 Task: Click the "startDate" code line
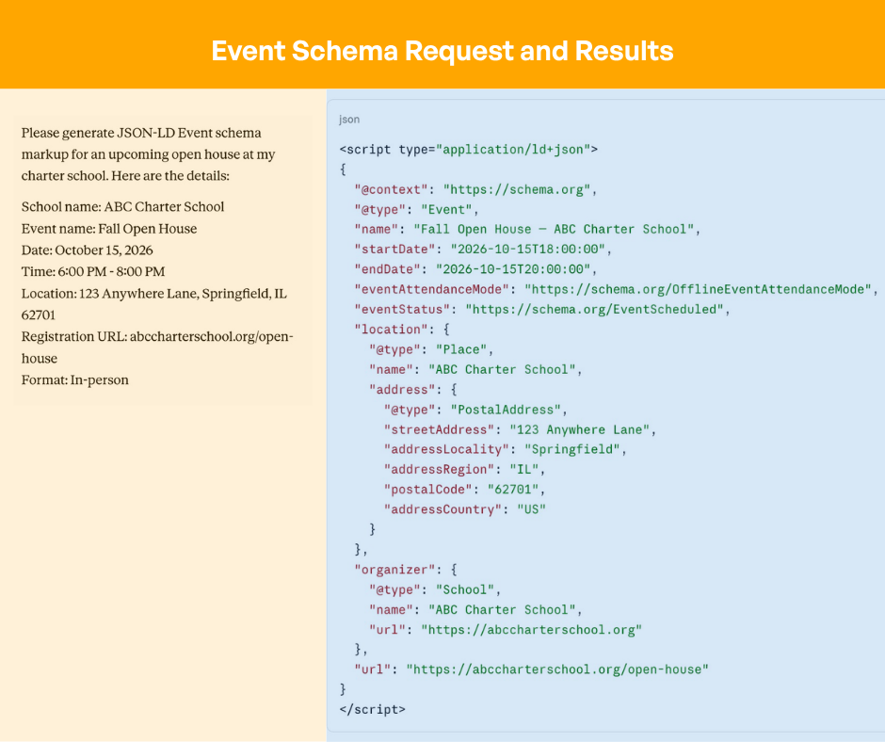[483, 249]
